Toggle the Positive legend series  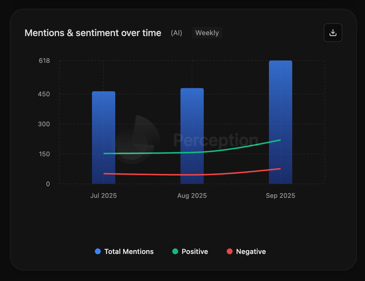click(195, 252)
